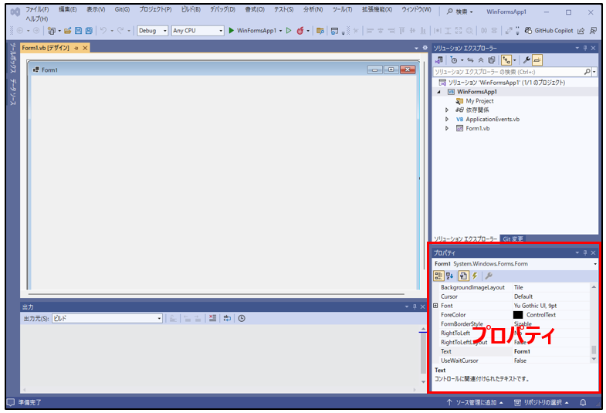The height and width of the screenshot is (413, 606).
Task: Click ソース管理に追加 in the status bar
Action: (x=474, y=403)
